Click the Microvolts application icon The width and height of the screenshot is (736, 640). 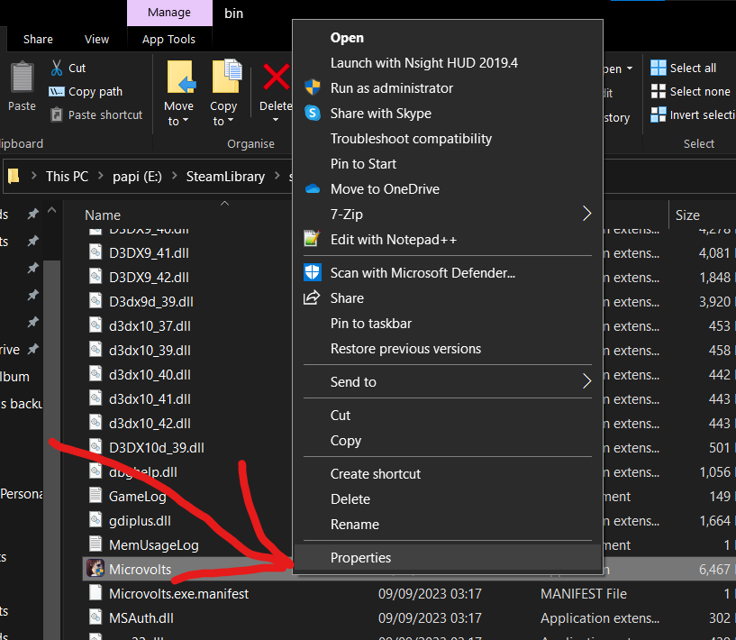[x=95, y=569]
